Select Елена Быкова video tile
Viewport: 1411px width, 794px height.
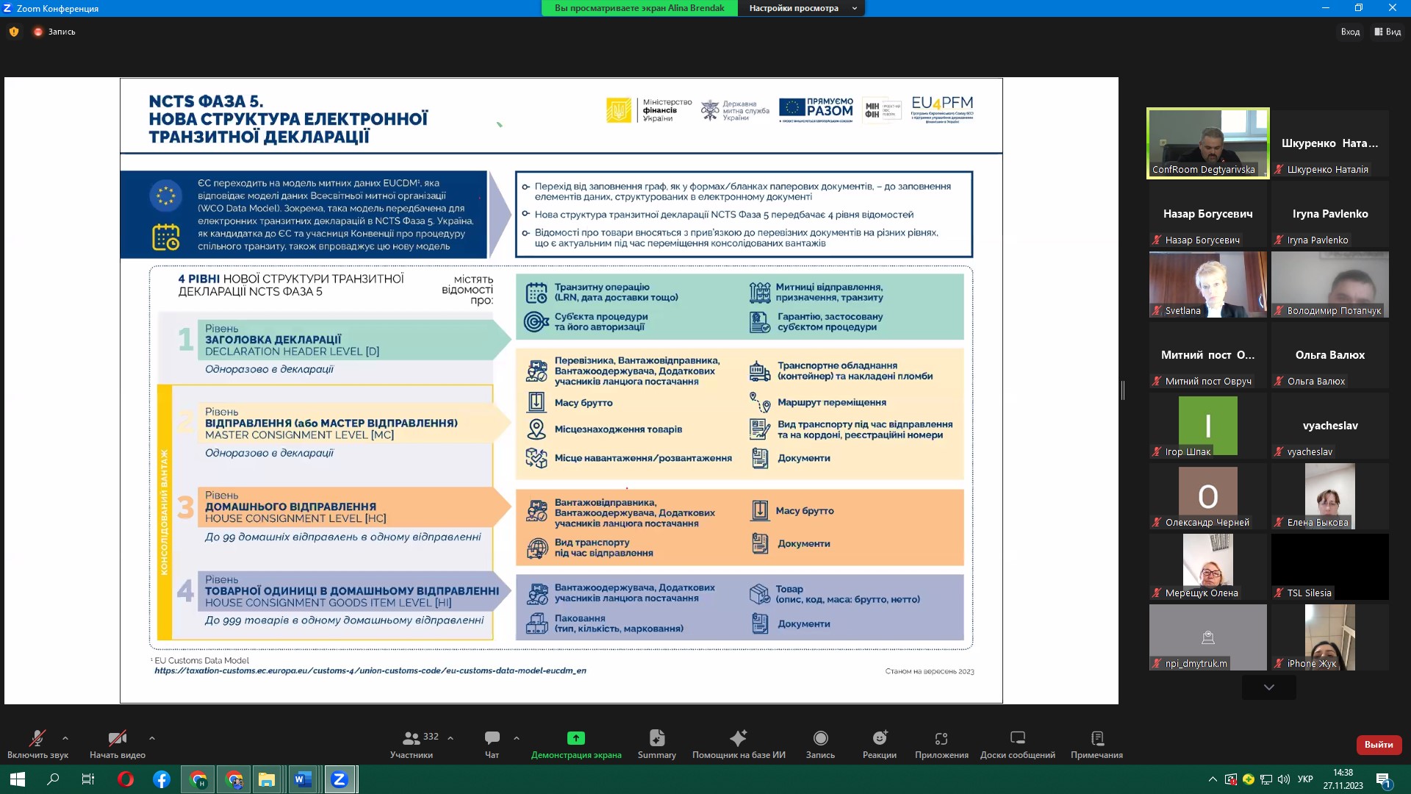(x=1330, y=496)
